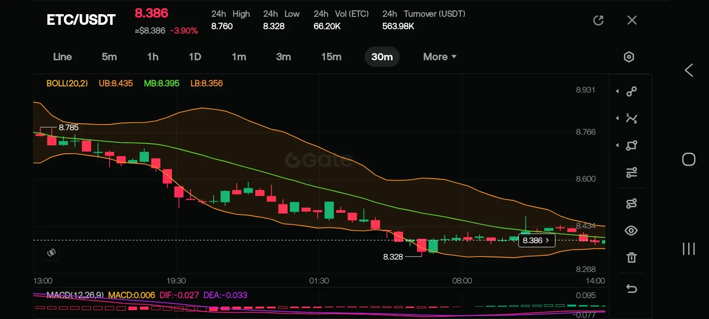Tap the large red 8.386 header price

(152, 13)
